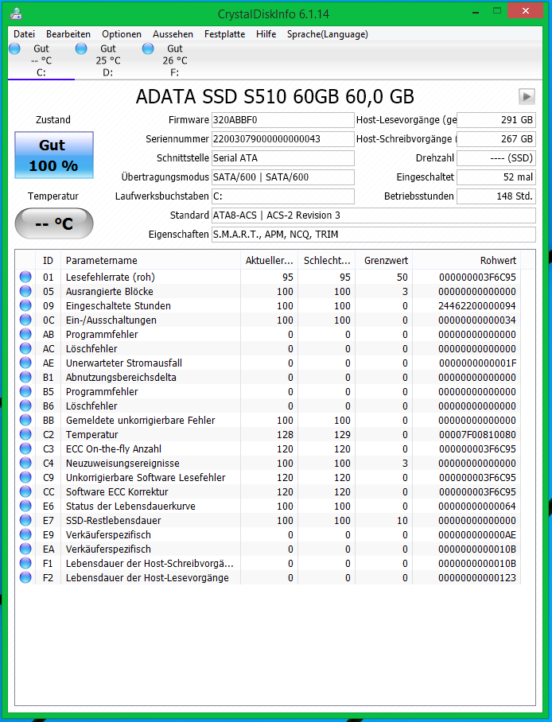The image size is (552, 722).
Task: Click the Host-Schreibvorgänge value 267 GB
Action: 496,139
